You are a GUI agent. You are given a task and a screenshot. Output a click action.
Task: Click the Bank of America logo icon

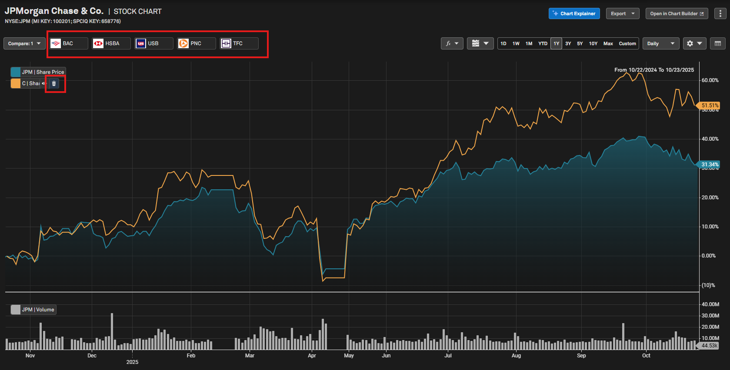point(55,43)
